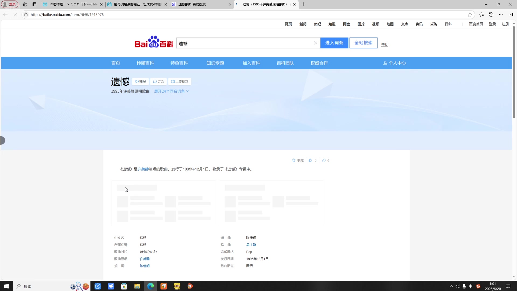Screen dimensions: 517x291
Task: Open Microsoft Store from taskbar
Action: pyautogui.click(x=124, y=286)
